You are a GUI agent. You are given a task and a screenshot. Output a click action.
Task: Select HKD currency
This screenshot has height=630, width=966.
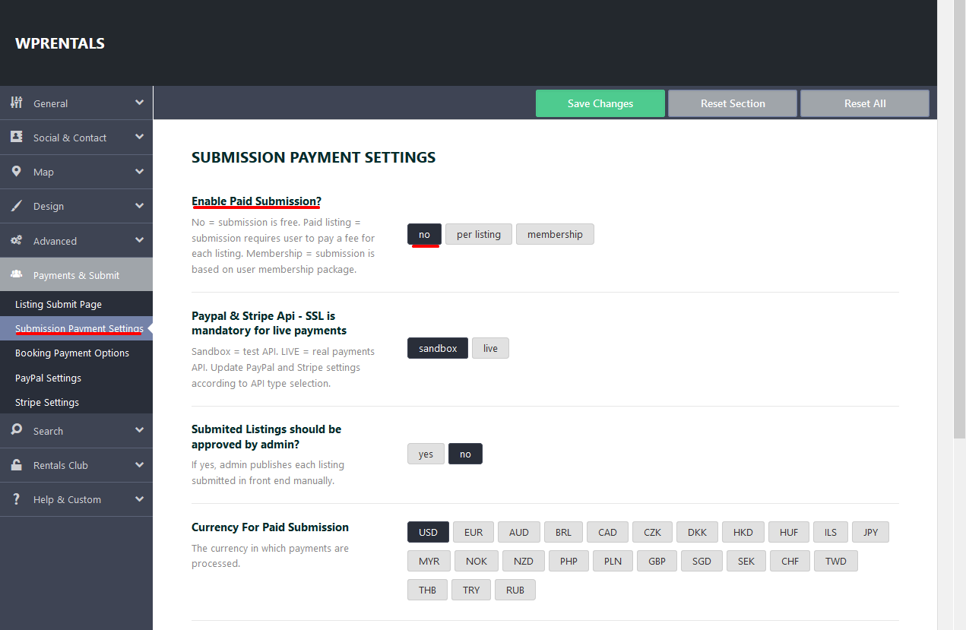[x=743, y=532]
